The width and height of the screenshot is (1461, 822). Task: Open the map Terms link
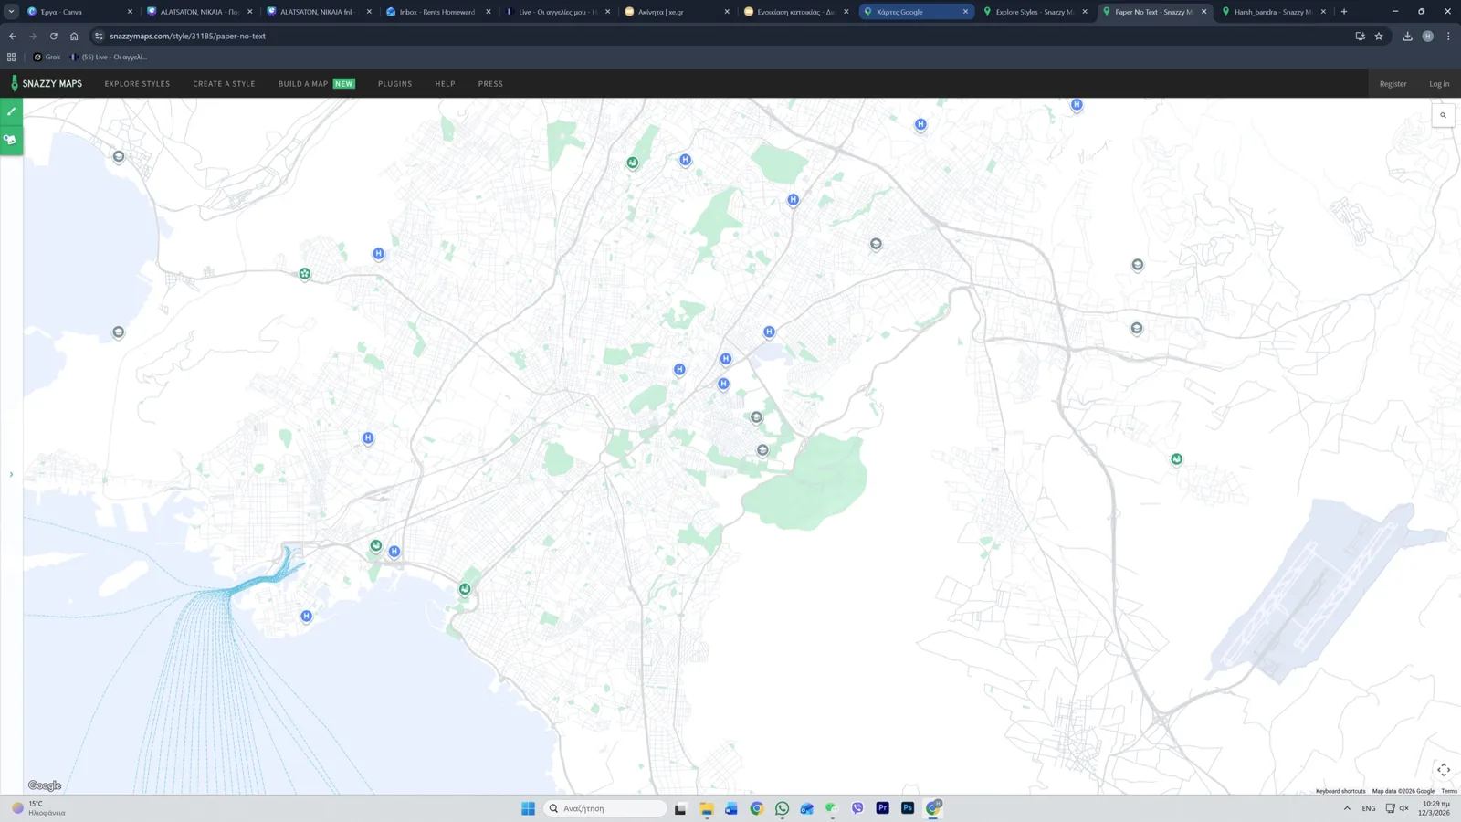[1449, 791]
